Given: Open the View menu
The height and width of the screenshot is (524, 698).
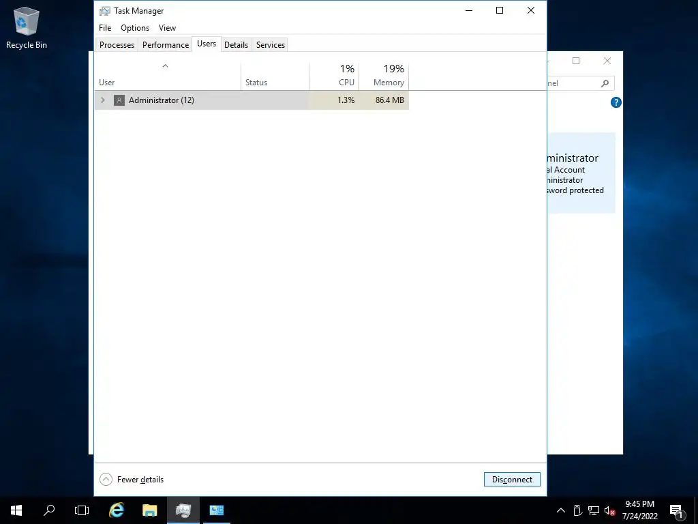Looking at the screenshot, I should (x=168, y=27).
